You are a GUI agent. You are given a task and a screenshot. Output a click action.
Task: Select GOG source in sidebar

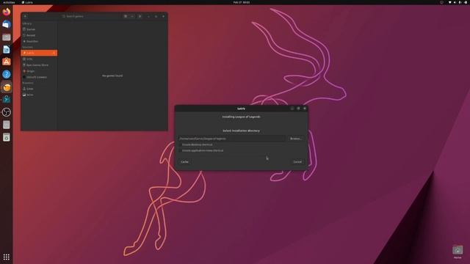(39, 59)
